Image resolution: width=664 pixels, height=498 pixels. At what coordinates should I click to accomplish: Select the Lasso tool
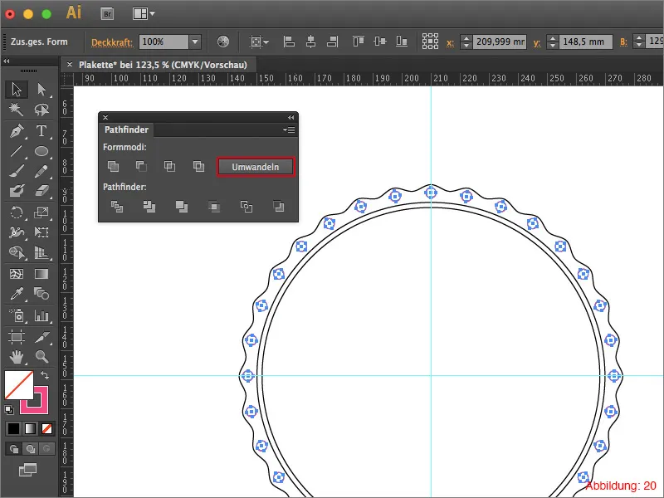tap(41, 110)
